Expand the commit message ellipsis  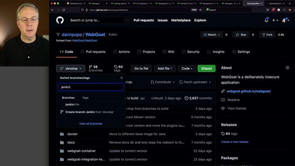[x=142, y=98]
